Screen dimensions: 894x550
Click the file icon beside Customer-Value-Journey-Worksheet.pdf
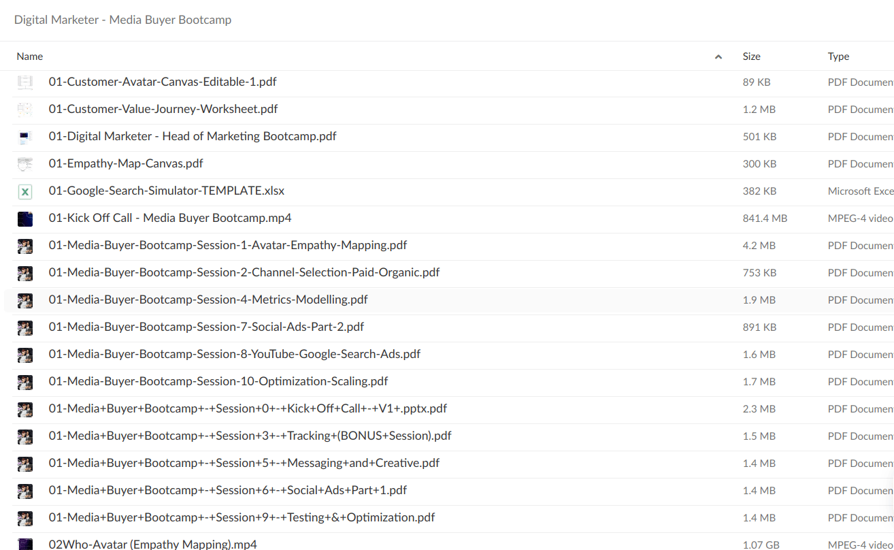[25, 110]
